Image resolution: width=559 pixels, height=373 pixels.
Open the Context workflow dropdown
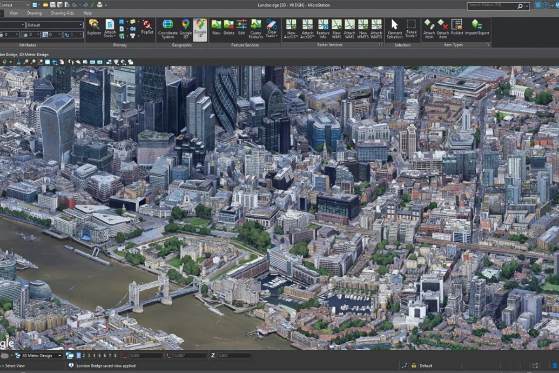tap(14, 5)
